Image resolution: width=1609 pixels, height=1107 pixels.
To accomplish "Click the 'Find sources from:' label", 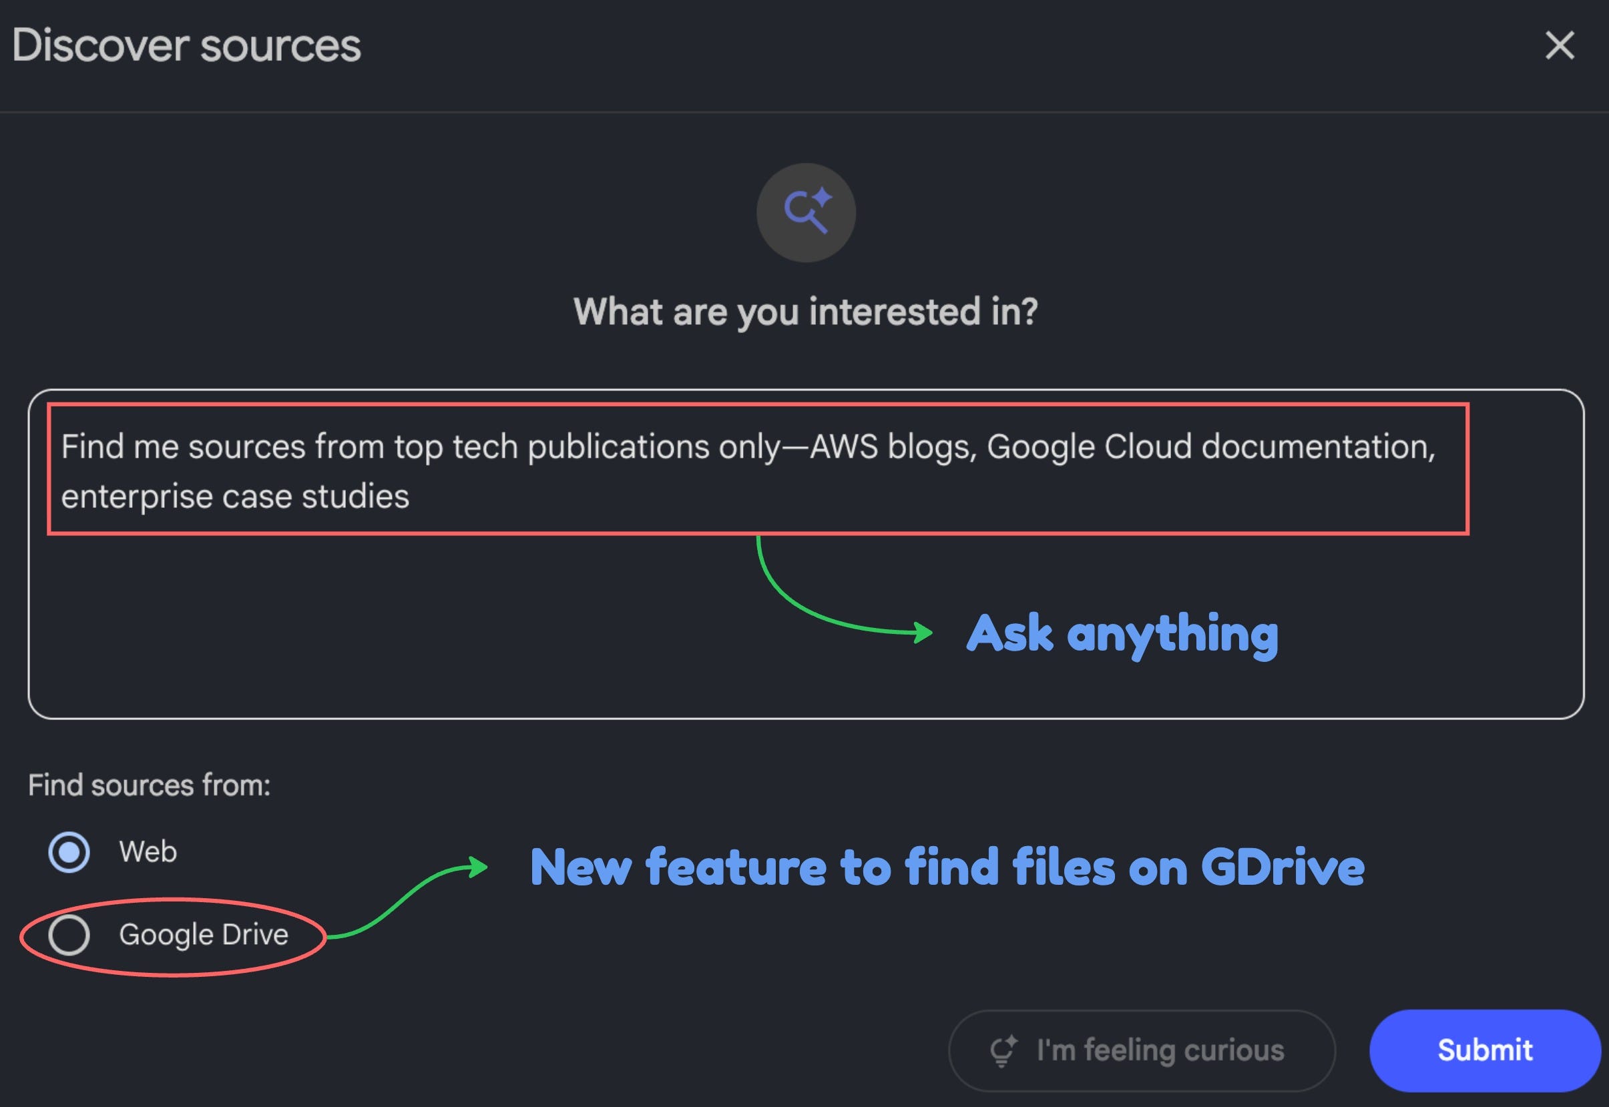I will [149, 785].
